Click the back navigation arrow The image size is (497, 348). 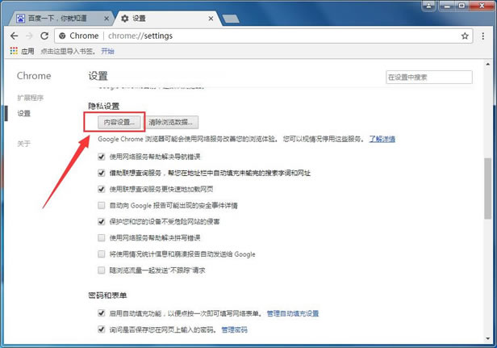coord(14,36)
